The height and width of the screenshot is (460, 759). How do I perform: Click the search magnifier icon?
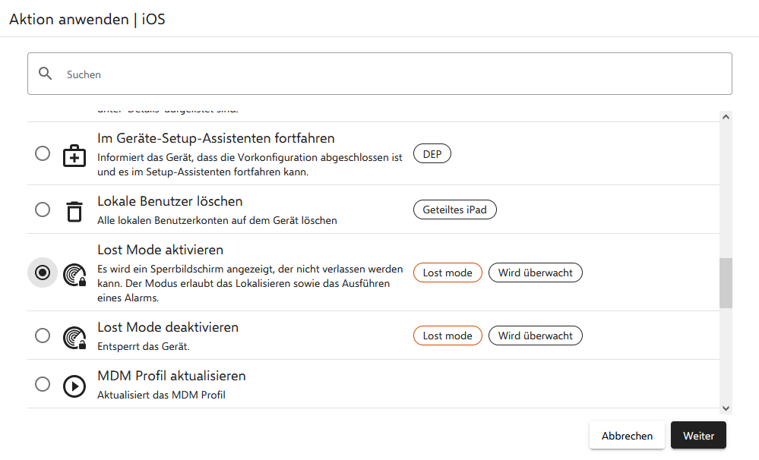coord(46,74)
